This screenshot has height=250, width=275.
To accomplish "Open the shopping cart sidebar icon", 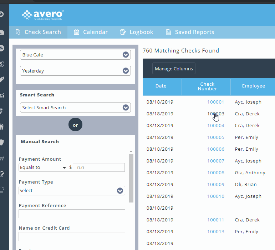I will (x=2, y=158).
